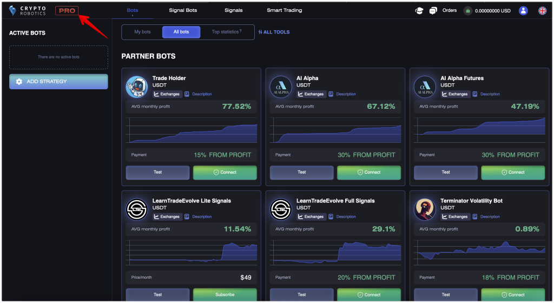Click the AI Alpha logo avatar
This screenshot has width=554, height=303.
click(x=281, y=87)
